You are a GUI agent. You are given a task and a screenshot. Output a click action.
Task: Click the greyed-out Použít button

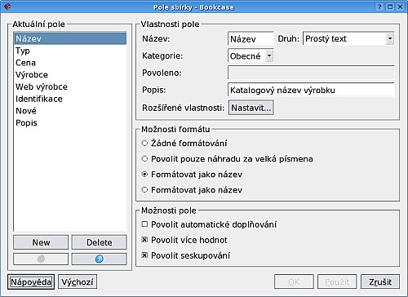337,281
